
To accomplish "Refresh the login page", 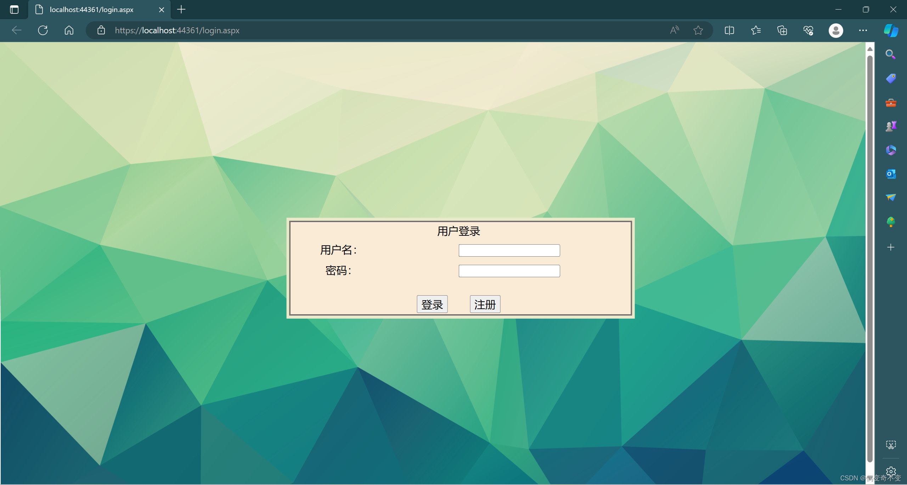I will (x=43, y=30).
